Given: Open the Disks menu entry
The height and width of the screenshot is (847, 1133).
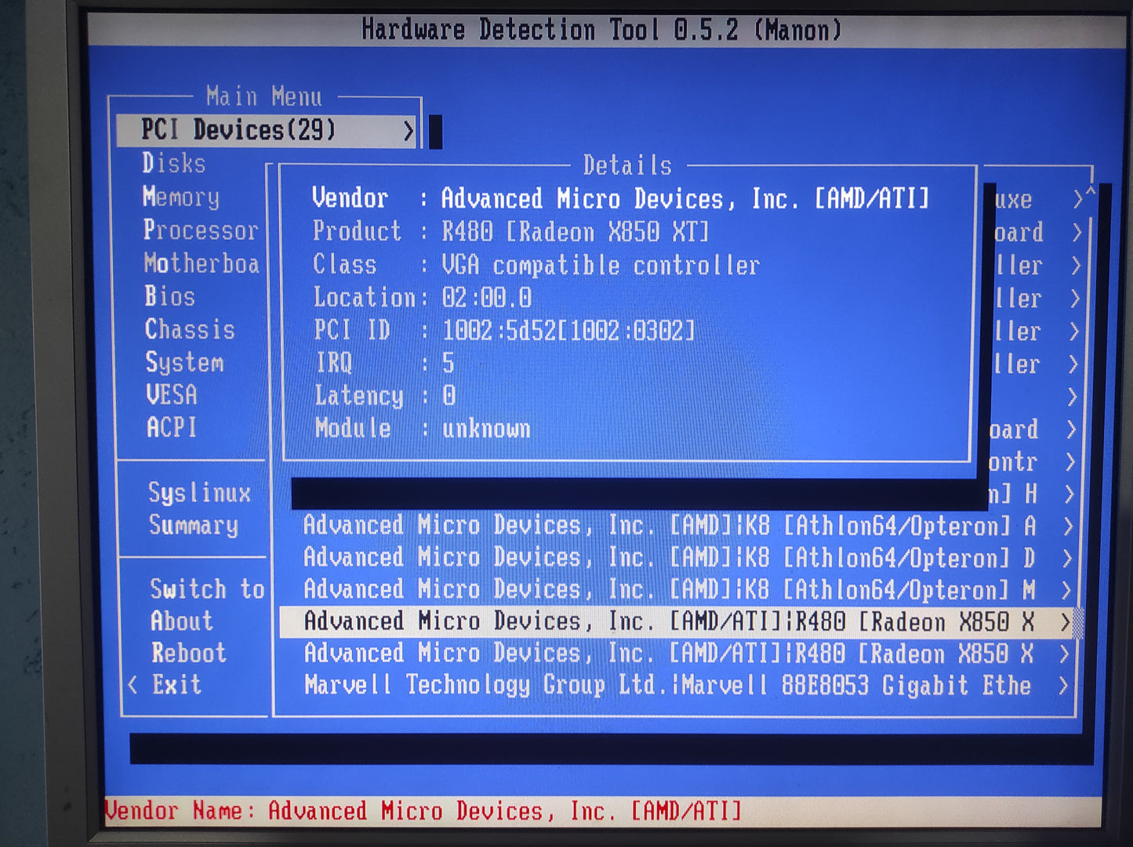Looking at the screenshot, I should (174, 164).
